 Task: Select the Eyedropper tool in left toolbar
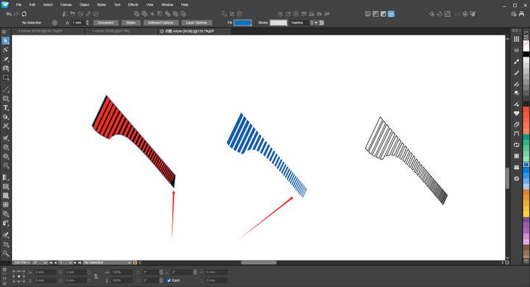(x=6, y=235)
